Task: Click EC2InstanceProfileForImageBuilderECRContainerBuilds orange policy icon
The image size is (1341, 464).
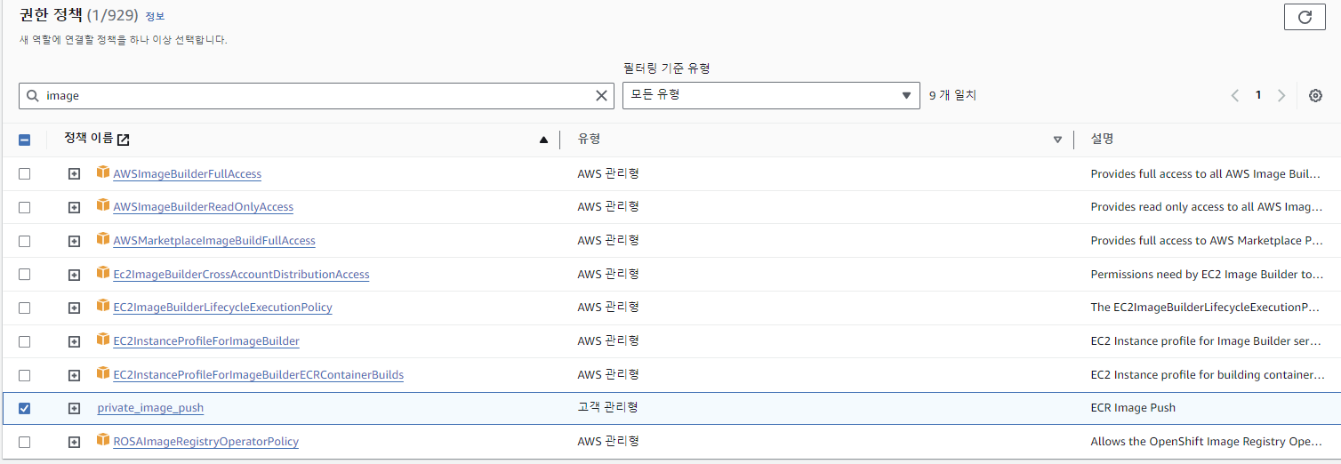Action: click(103, 374)
